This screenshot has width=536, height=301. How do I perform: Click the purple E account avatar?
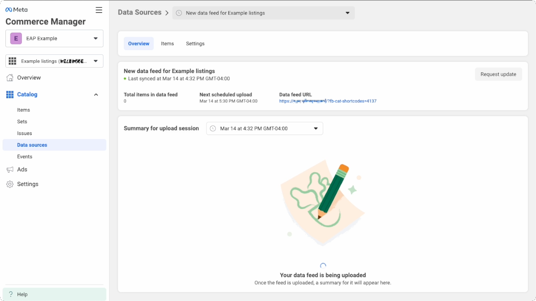pos(16,38)
